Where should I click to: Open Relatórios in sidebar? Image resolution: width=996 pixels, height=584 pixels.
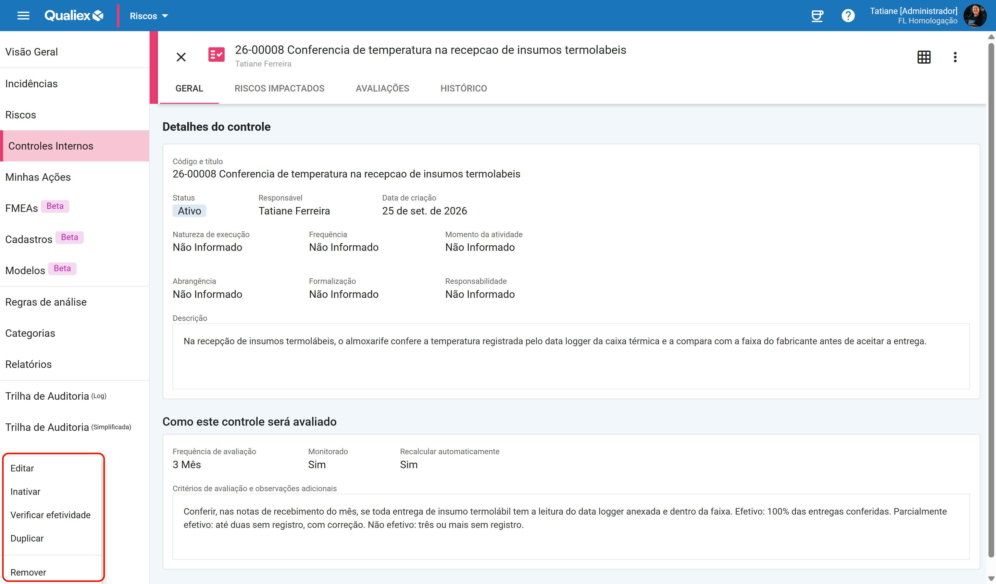(75, 364)
